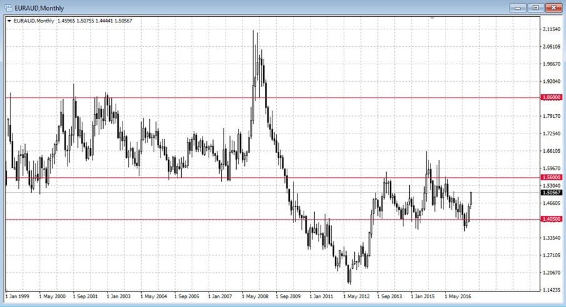Screen dimensions: 566x307
Task: Maximize the EURAUD chart window
Action: (535, 7)
